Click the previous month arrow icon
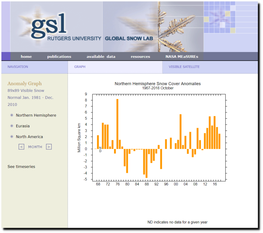This screenshot has width=263, height=233. pos(22,147)
